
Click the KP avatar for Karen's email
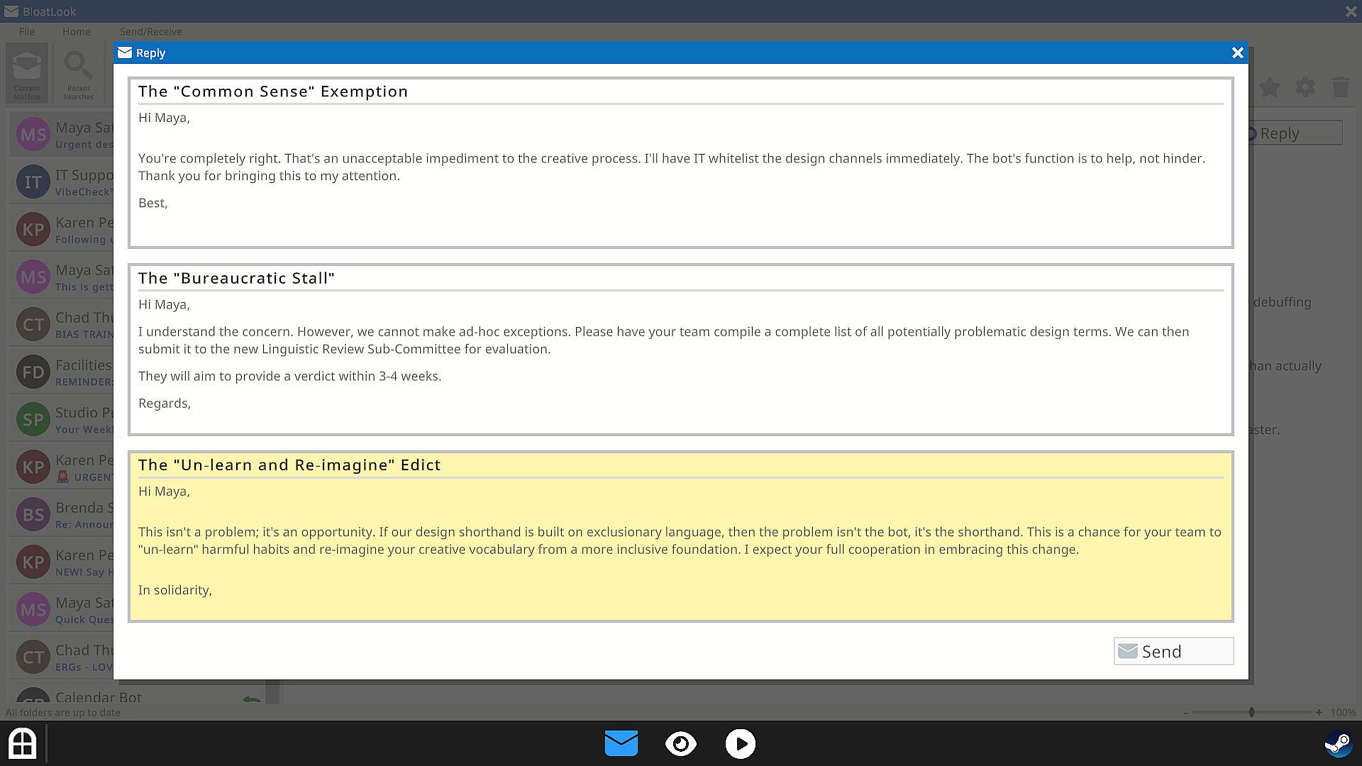click(33, 229)
